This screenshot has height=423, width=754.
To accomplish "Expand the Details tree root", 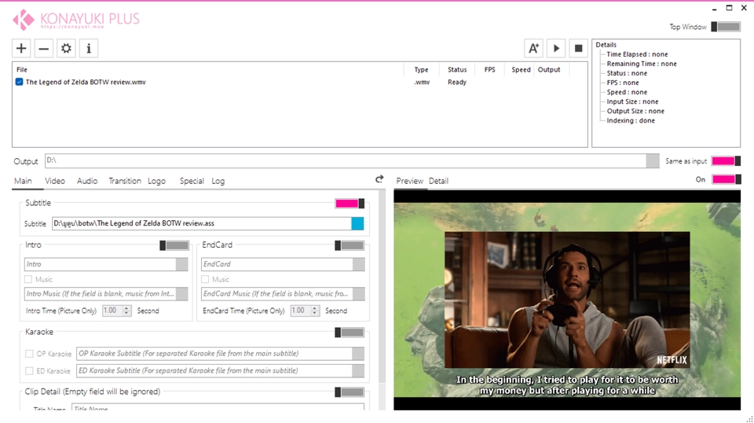I will click(606, 45).
